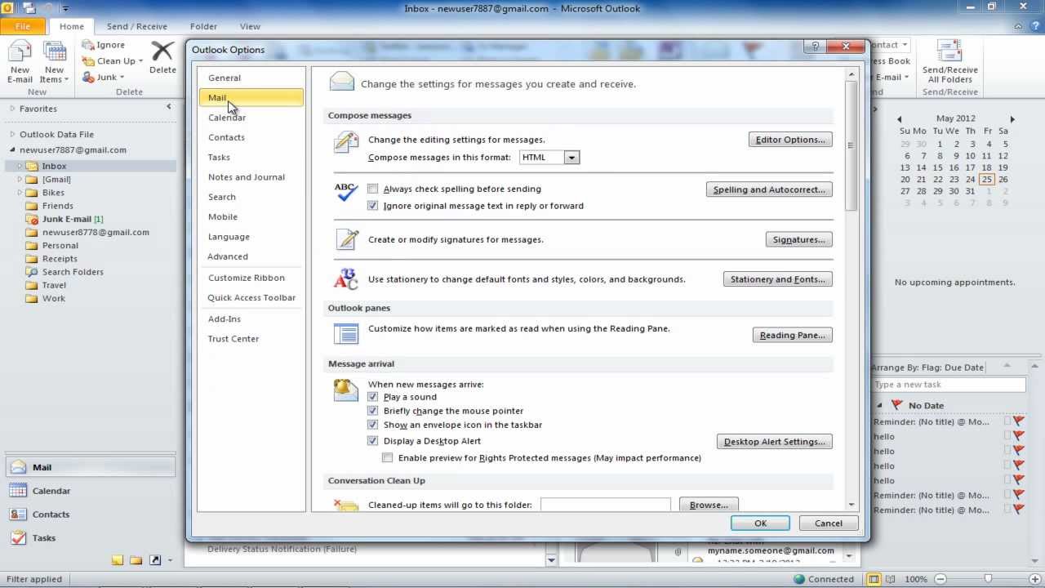Screen dimensions: 1045x588
Task: Click the Junk E-mail folder icon
Action: point(32,219)
